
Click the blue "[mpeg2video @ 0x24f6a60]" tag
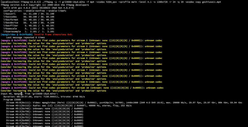pyautogui.click(x=17, y=35)
